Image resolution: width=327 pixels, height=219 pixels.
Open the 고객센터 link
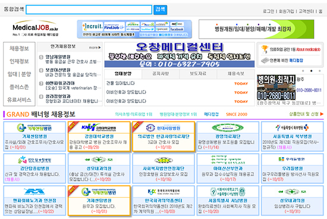click(x=306, y=11)
